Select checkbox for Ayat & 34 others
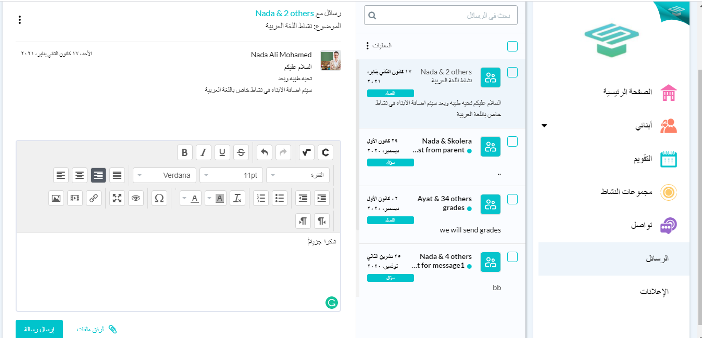 pos(512,199)
